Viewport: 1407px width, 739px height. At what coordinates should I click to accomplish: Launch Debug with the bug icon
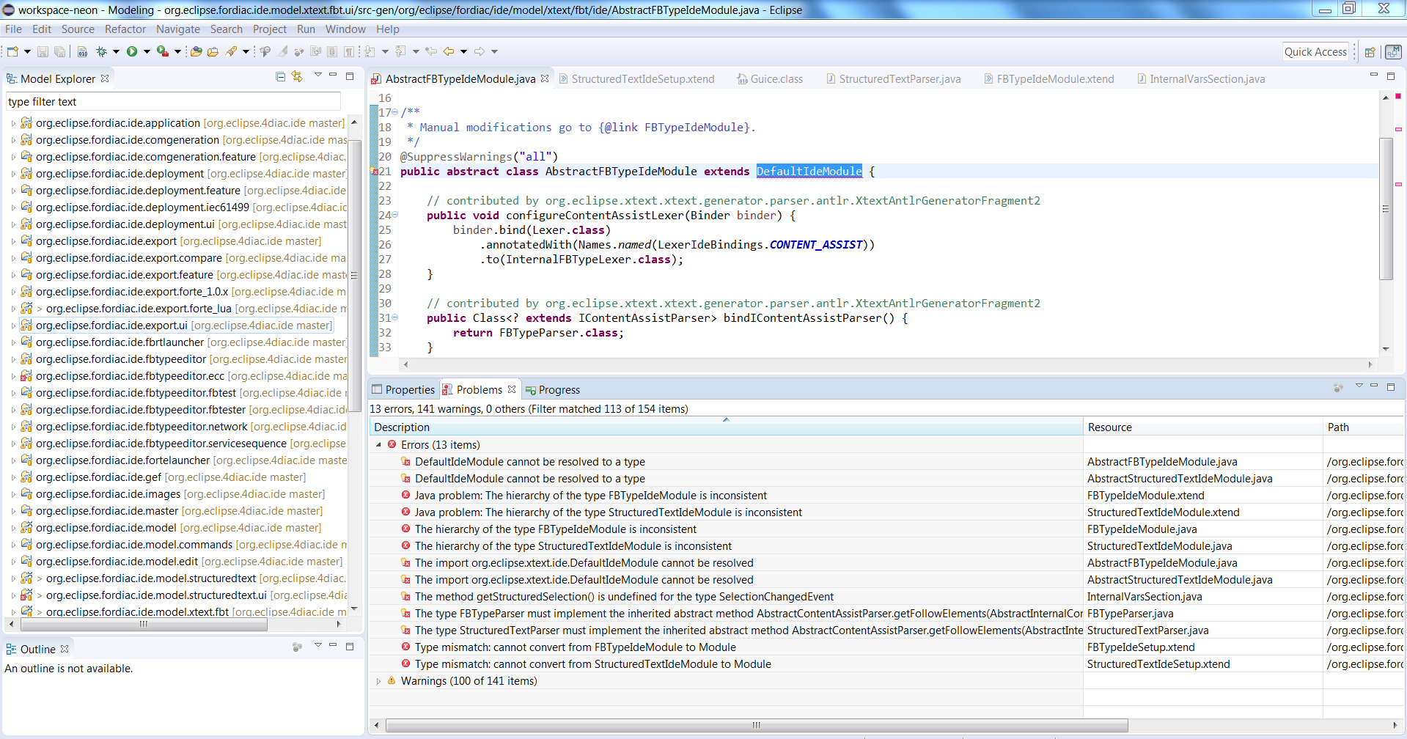(x=101, y=51)
